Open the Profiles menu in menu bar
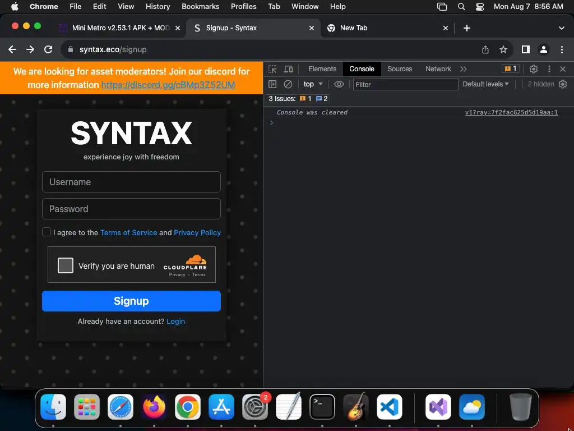Image resolution: width=574 pixels, height=431 pixels. 243,7
